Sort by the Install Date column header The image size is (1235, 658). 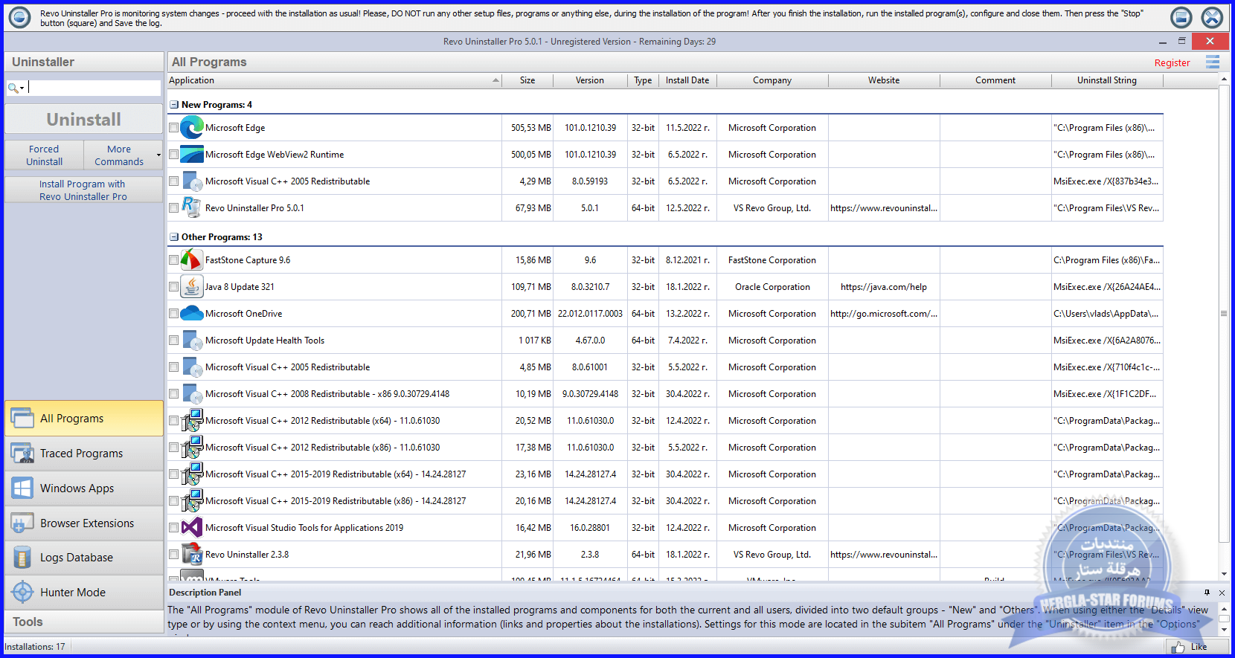click(687, 80)
